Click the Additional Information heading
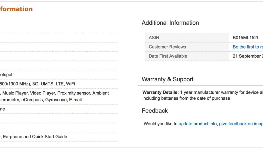Screen dimensions: 263x150 tap(170, 23)
